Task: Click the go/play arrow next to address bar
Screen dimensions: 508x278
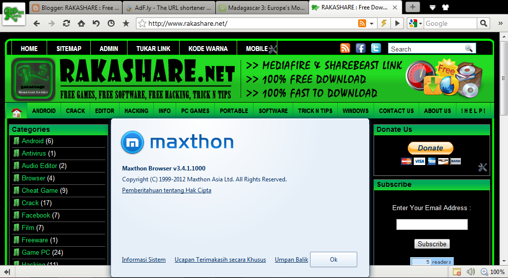Action: (397, 23)
